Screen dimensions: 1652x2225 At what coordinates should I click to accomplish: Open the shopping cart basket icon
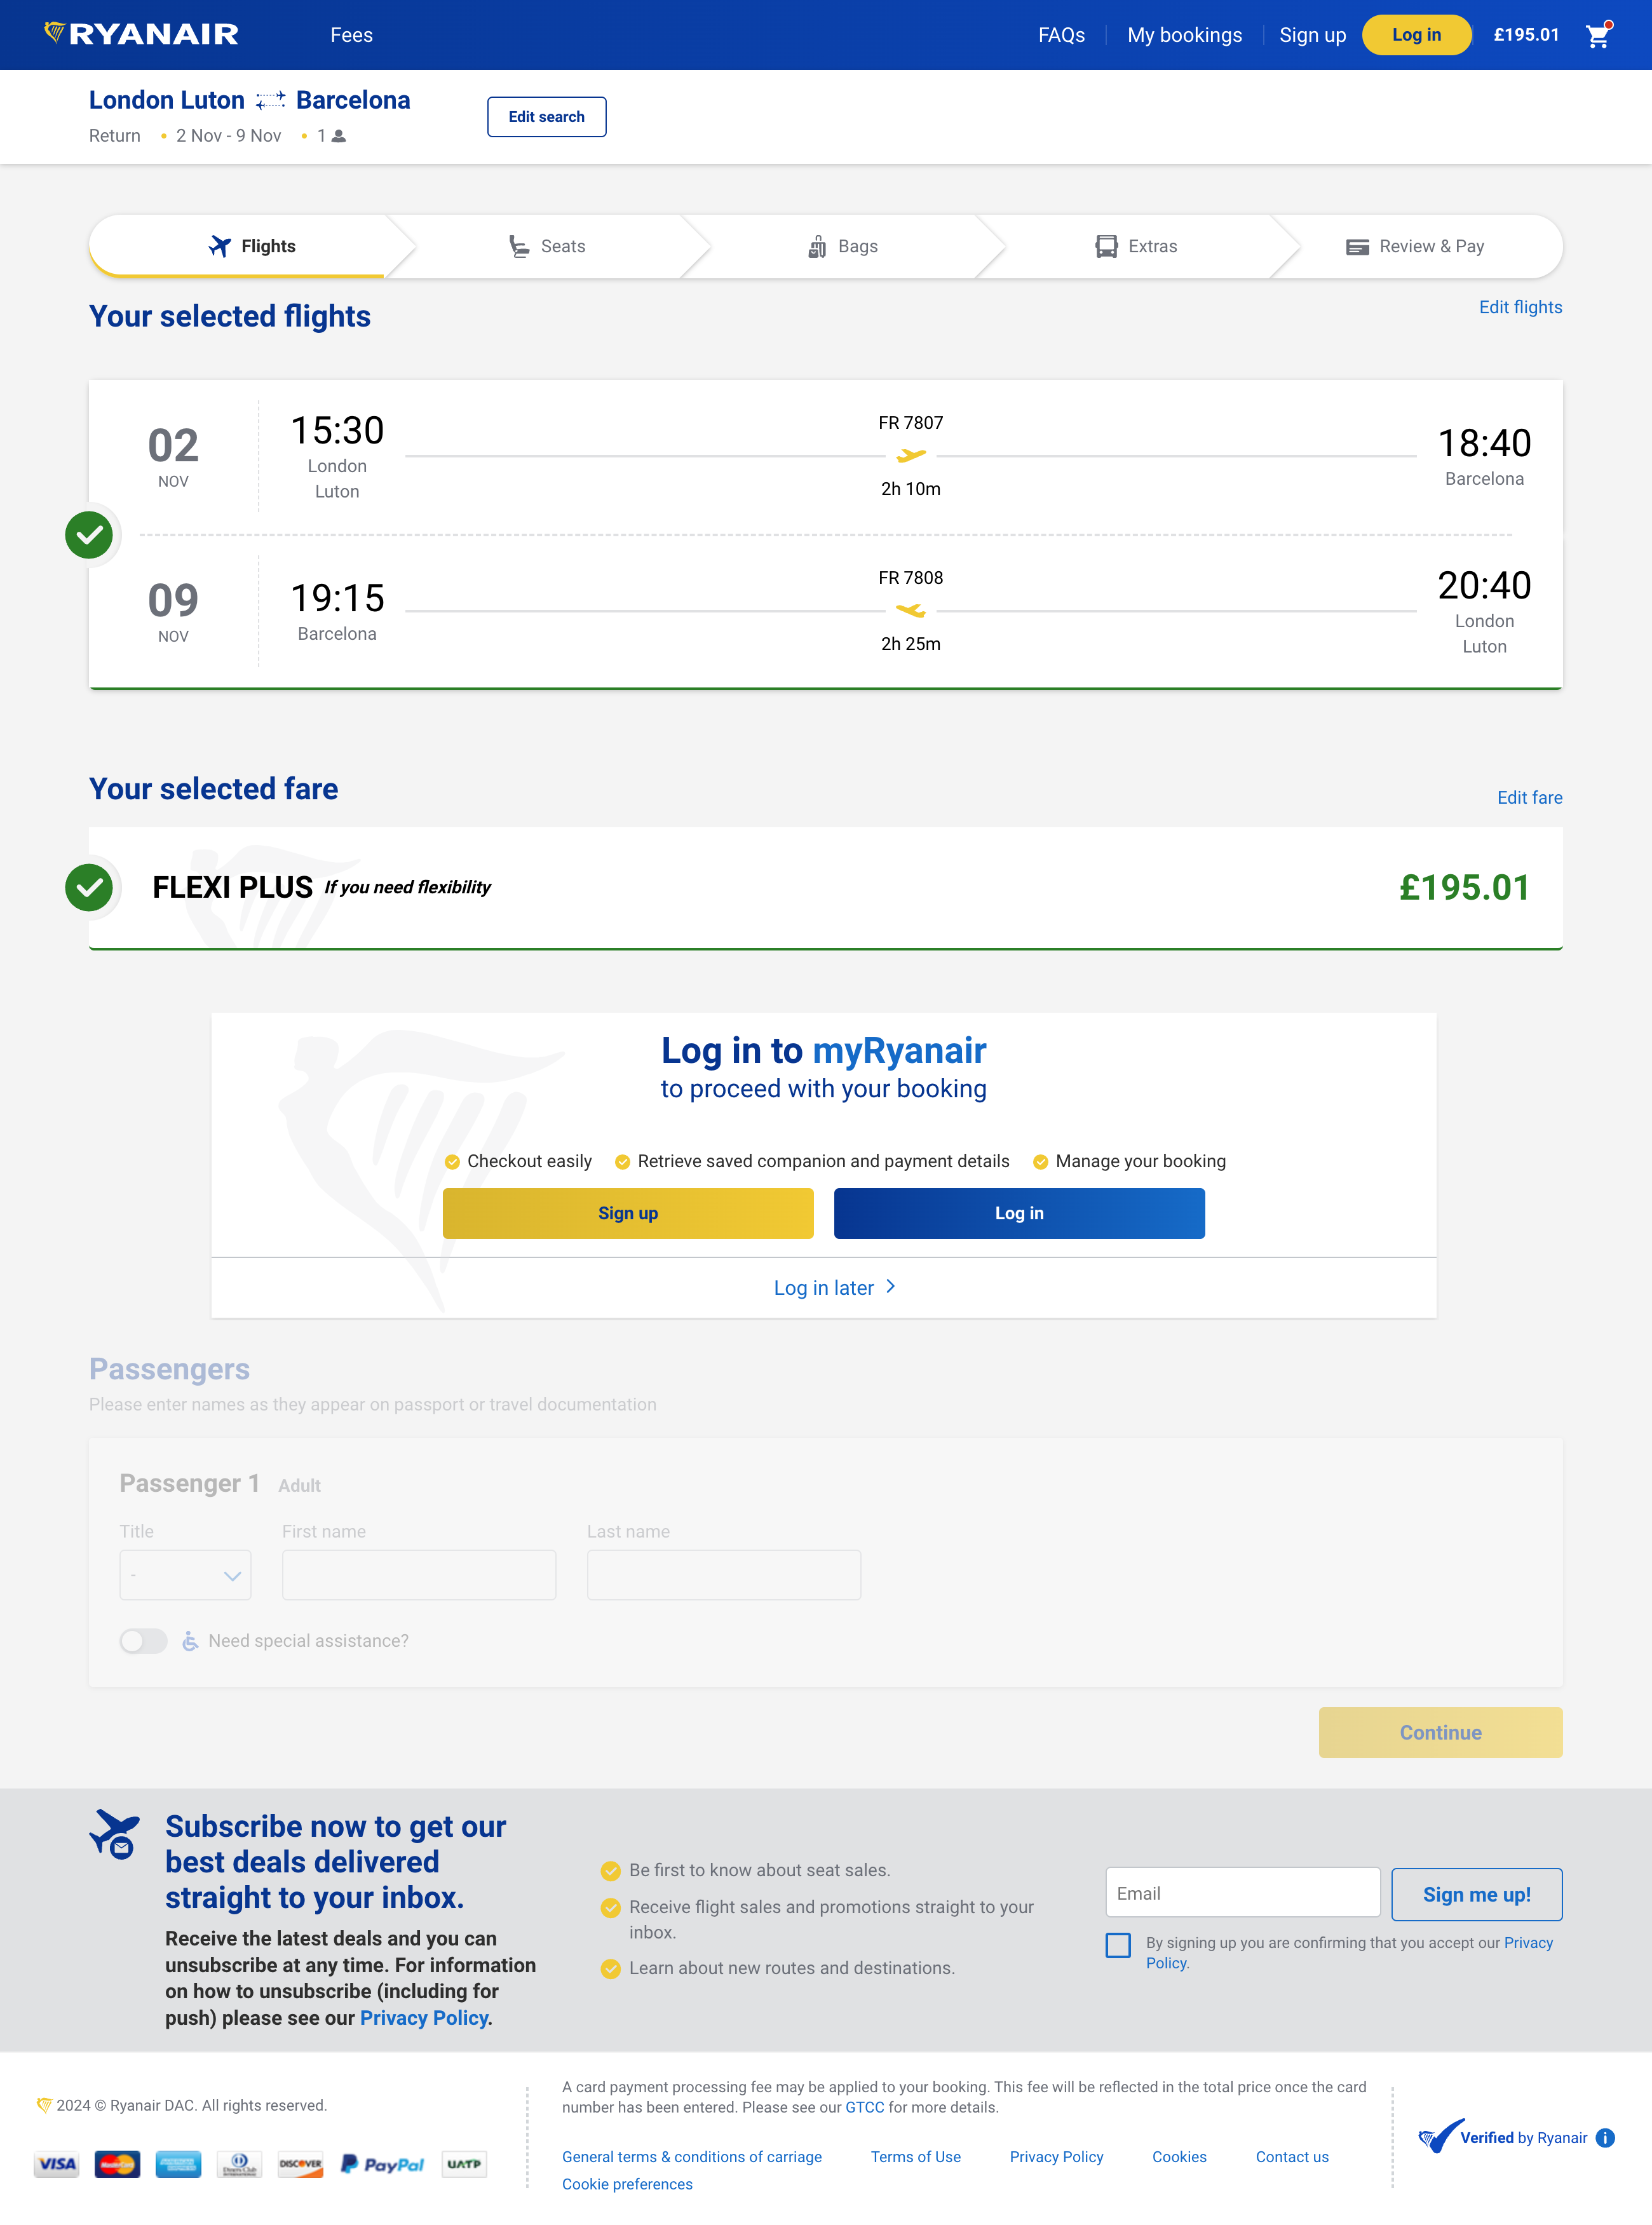(1598, 35)
